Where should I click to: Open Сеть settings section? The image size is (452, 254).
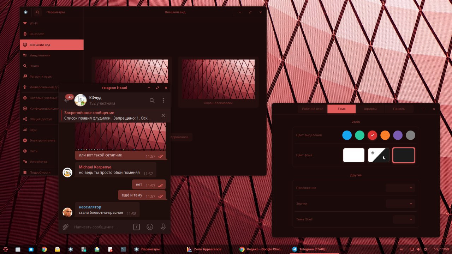tap(39, 151)
